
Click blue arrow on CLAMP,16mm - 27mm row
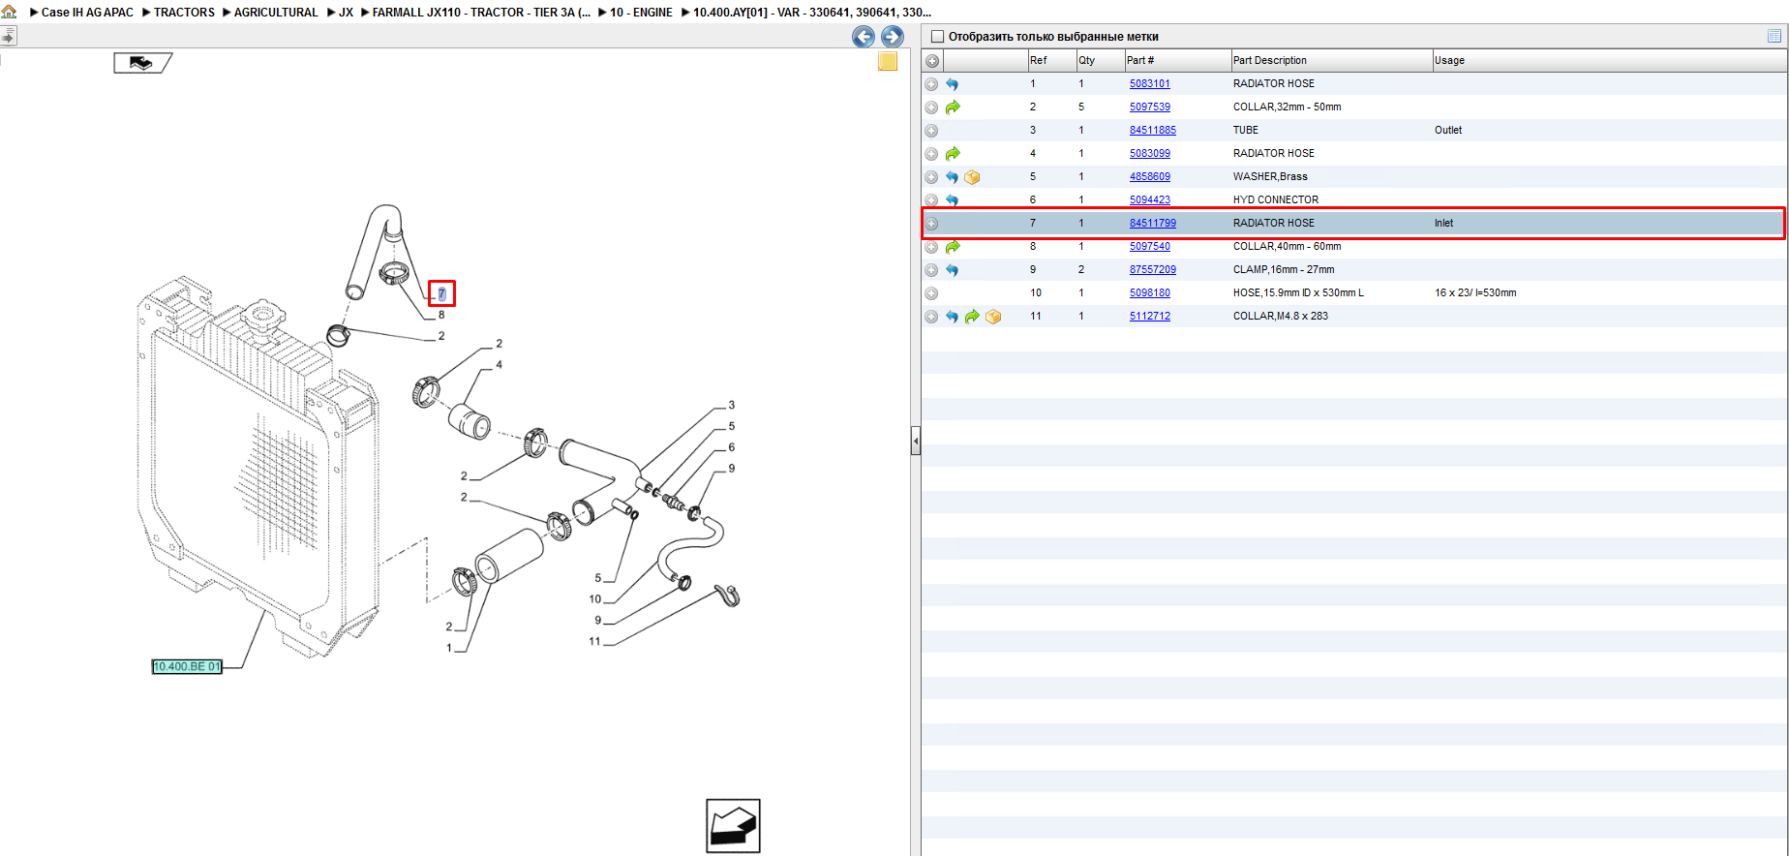pos(953,270)
